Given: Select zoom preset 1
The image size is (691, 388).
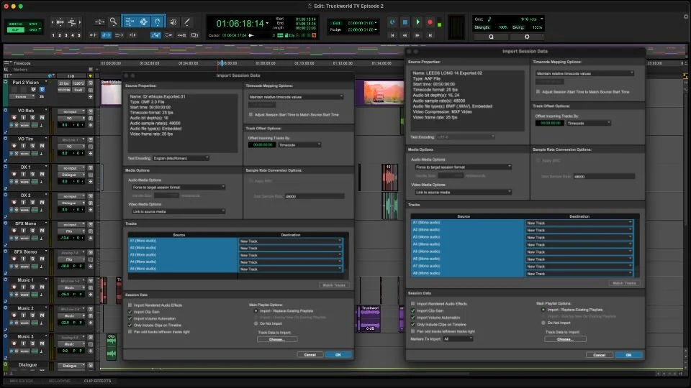Looking at the screenshot, I should [x=53, y=35].
